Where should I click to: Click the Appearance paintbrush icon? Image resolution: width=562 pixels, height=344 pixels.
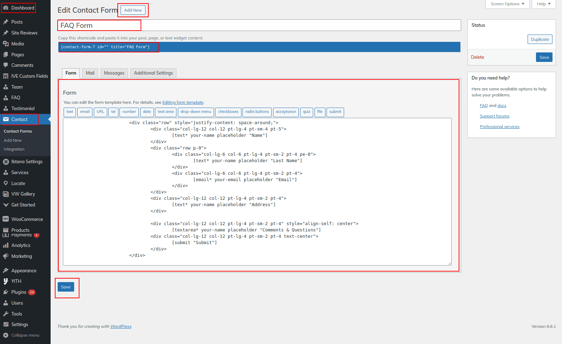click(x=6, y=270)
